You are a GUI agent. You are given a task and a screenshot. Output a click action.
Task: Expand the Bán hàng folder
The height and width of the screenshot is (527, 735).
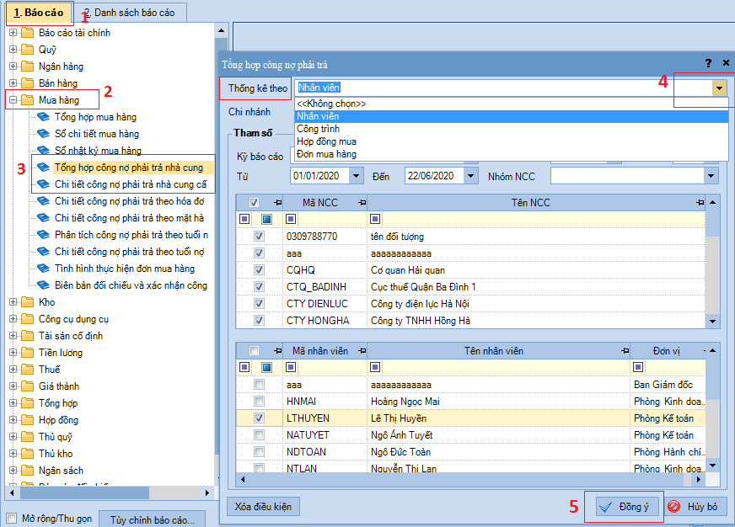tap(13, 83)
